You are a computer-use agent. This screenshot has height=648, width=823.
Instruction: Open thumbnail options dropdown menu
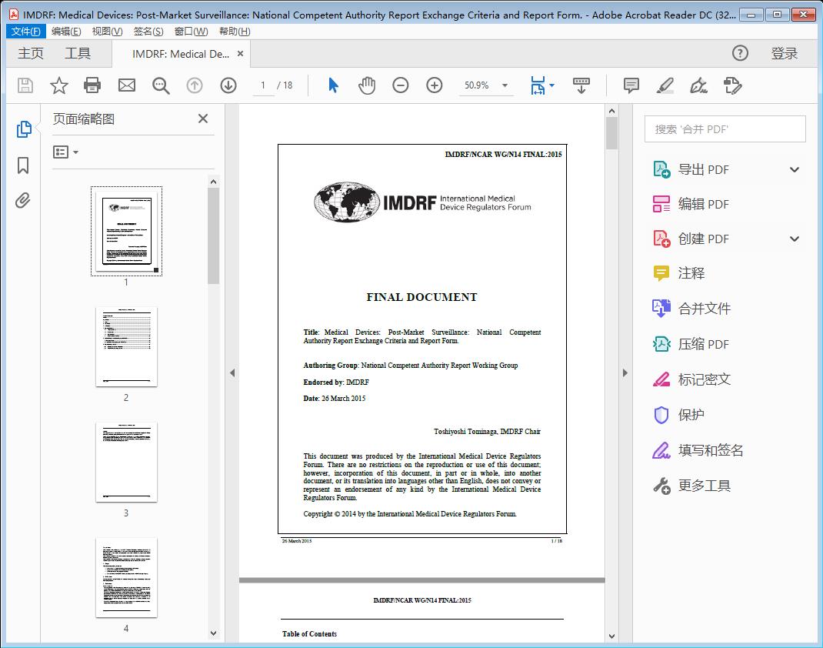coord(66,152)
